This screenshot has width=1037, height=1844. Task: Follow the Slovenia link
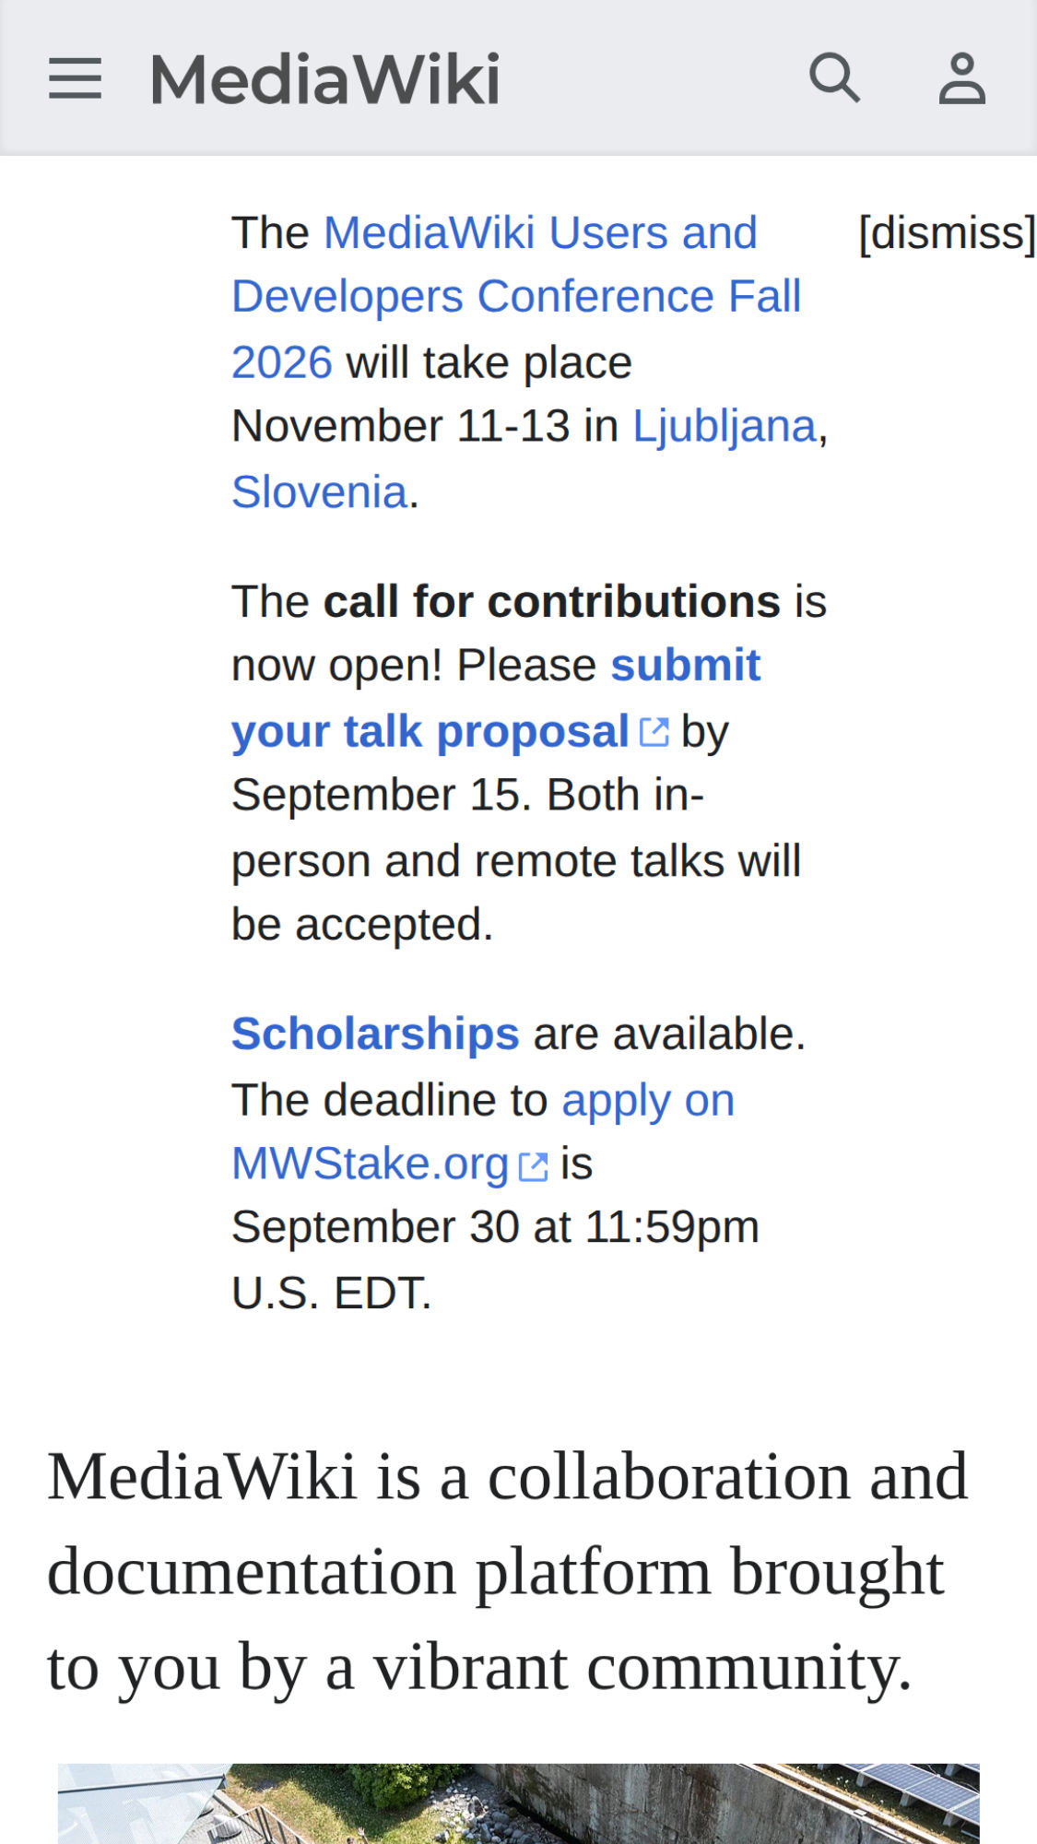tap(319, 491)
